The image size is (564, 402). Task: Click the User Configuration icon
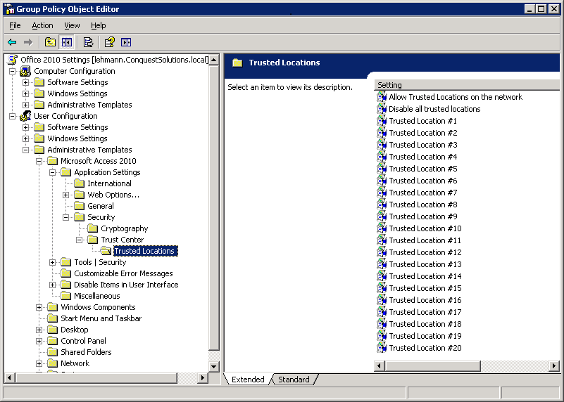pos(25,116)
